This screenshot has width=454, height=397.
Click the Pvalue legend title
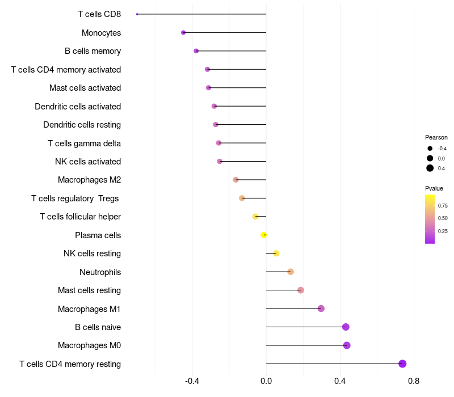pos(434,188)
